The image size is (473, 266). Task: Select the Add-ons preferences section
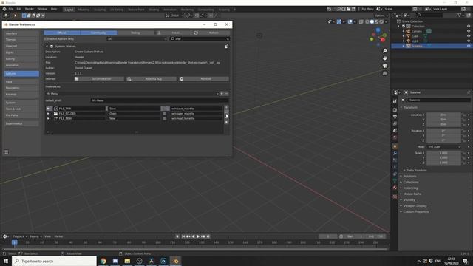pyautogui.click(x=21, y=74)
